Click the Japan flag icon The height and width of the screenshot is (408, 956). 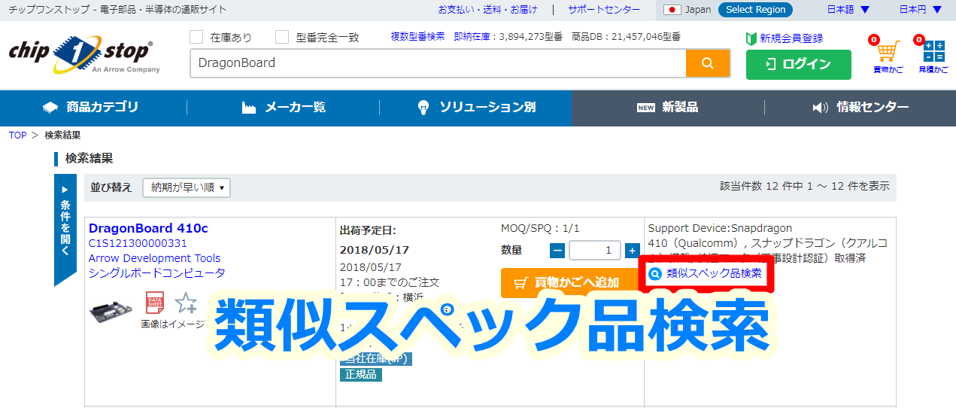coord(672,10)
